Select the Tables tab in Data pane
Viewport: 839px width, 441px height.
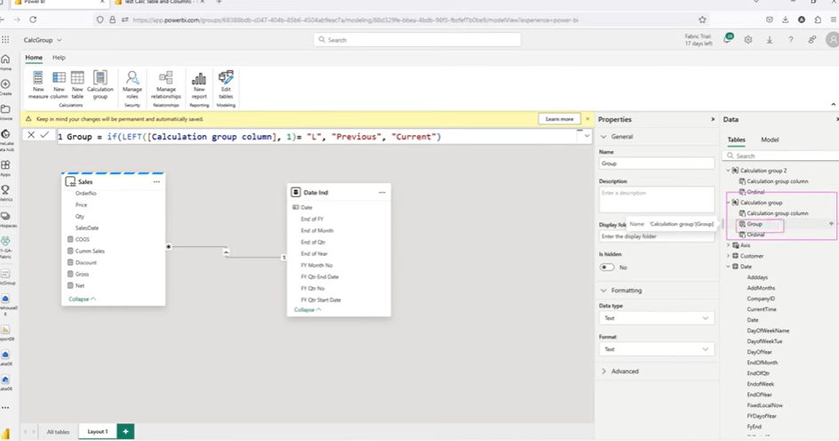736,140
